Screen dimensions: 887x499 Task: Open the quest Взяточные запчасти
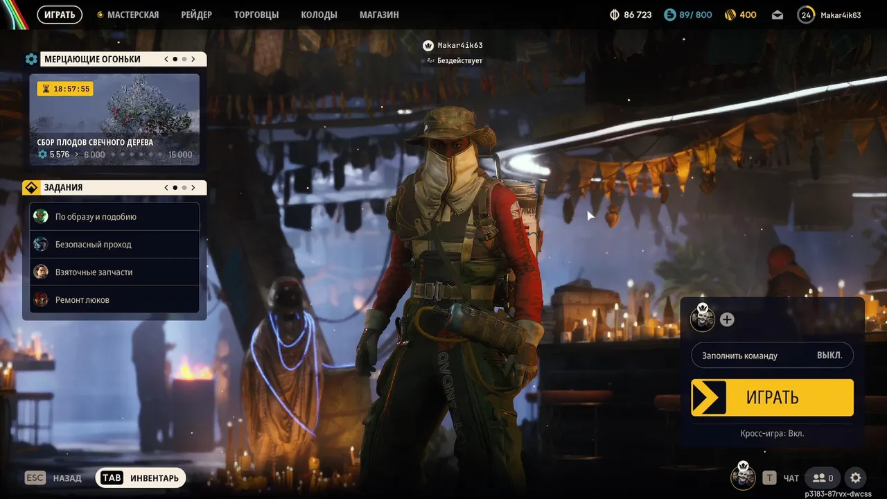coord(114,272)
